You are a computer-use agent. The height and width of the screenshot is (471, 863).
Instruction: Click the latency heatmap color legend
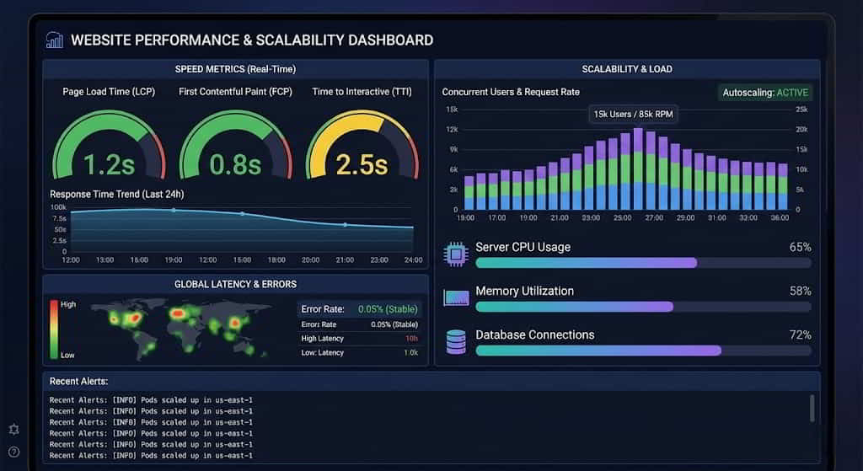[55, 329]
